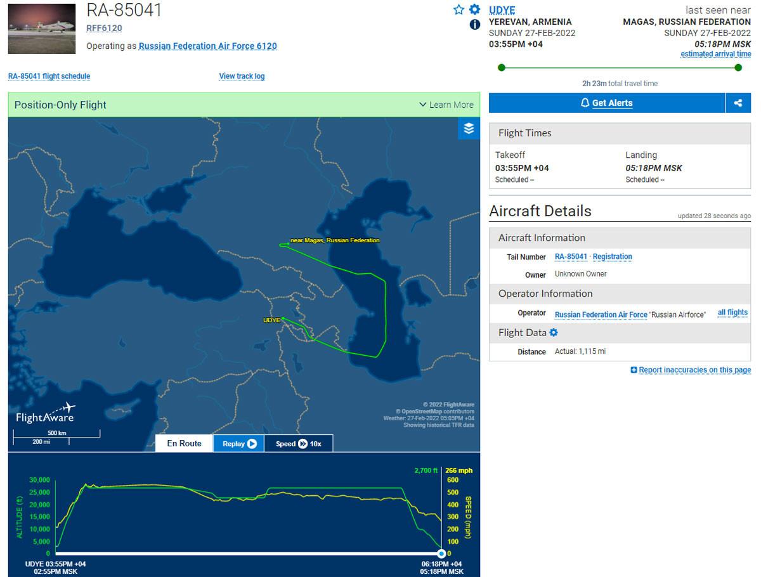Screen dimensions: 761x577
Task: Click the Flight Times section header
Action: [x=620, y=133]
